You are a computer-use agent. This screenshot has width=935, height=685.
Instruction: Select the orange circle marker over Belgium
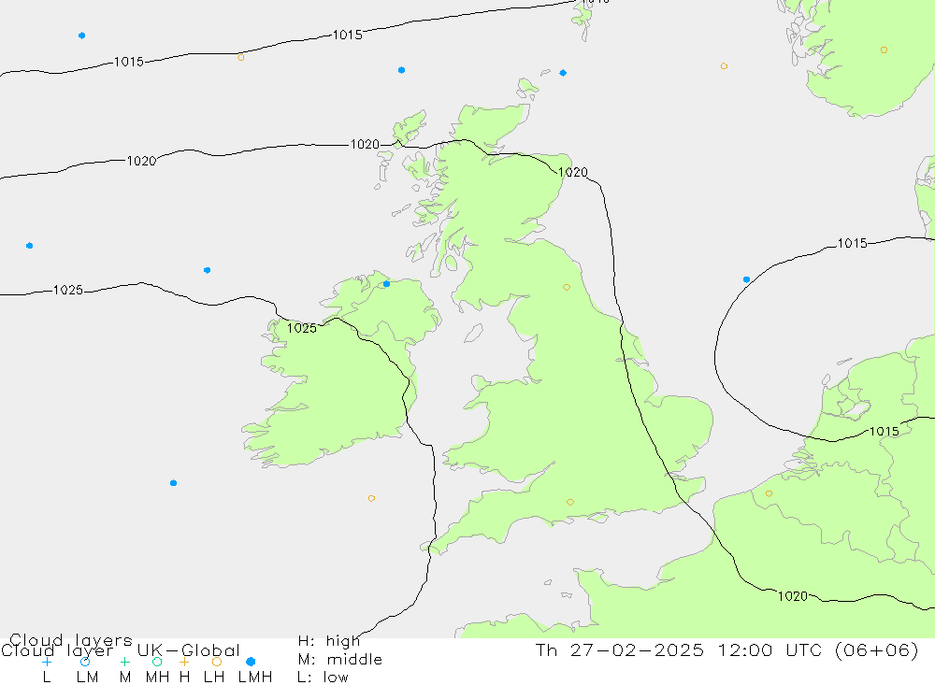tap(770, 493)
